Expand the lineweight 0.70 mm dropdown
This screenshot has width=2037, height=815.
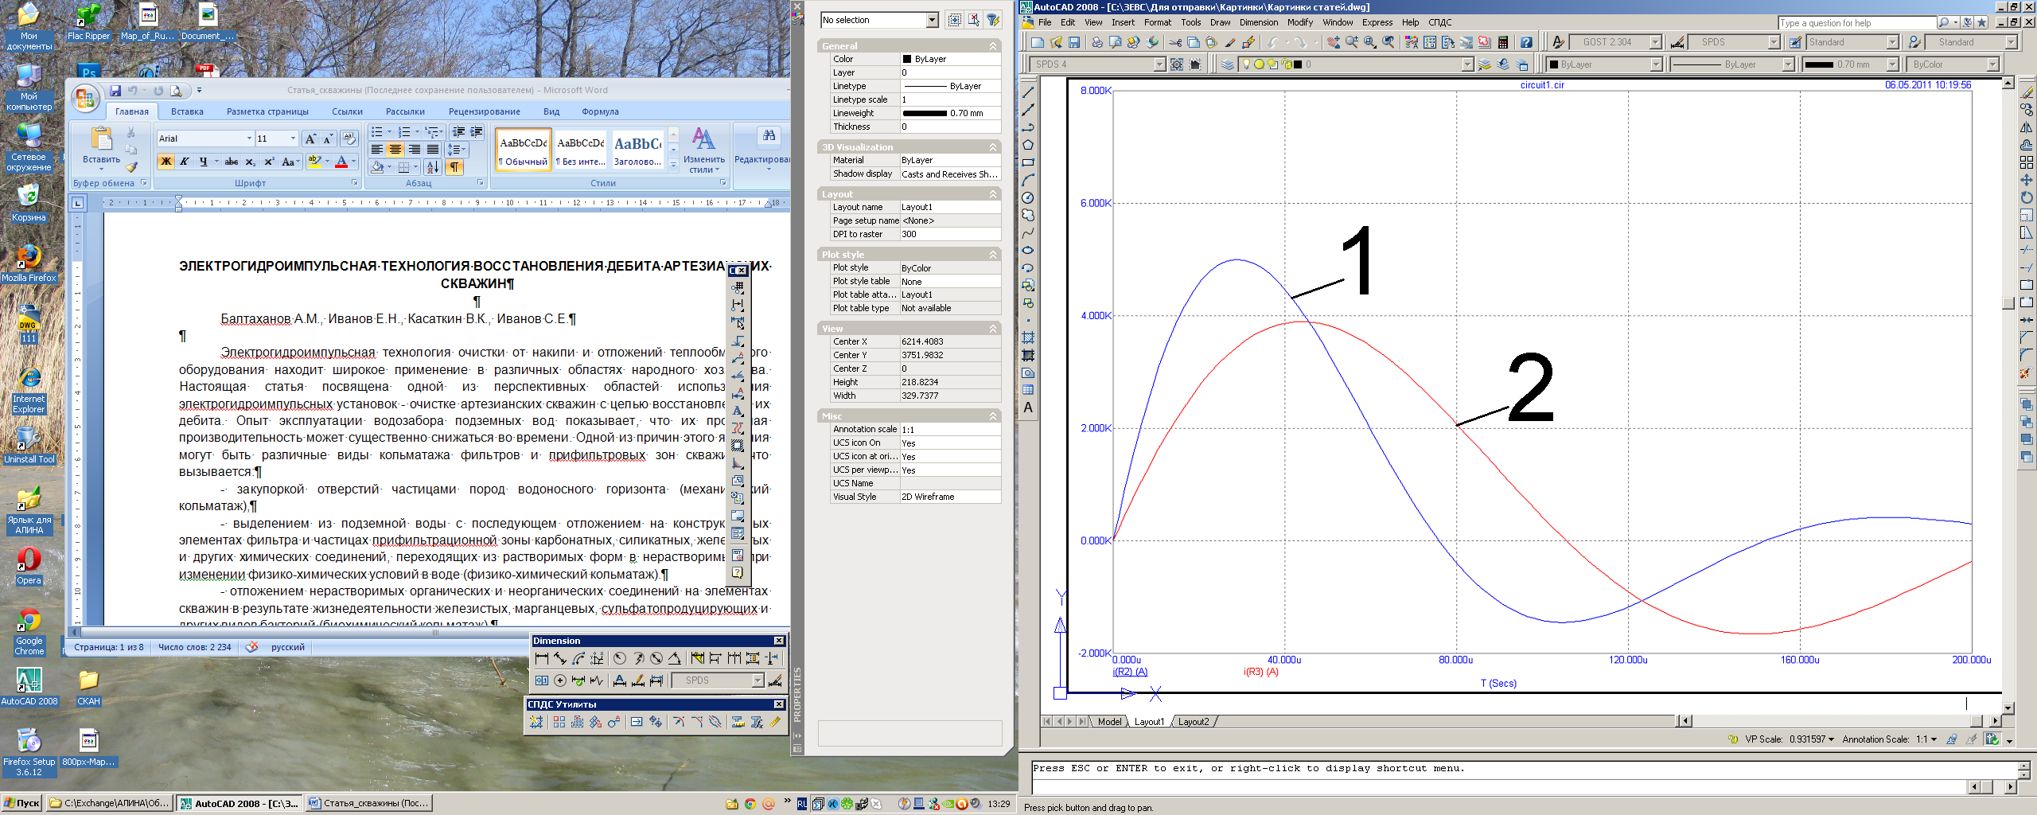(x=1893, y=64)
